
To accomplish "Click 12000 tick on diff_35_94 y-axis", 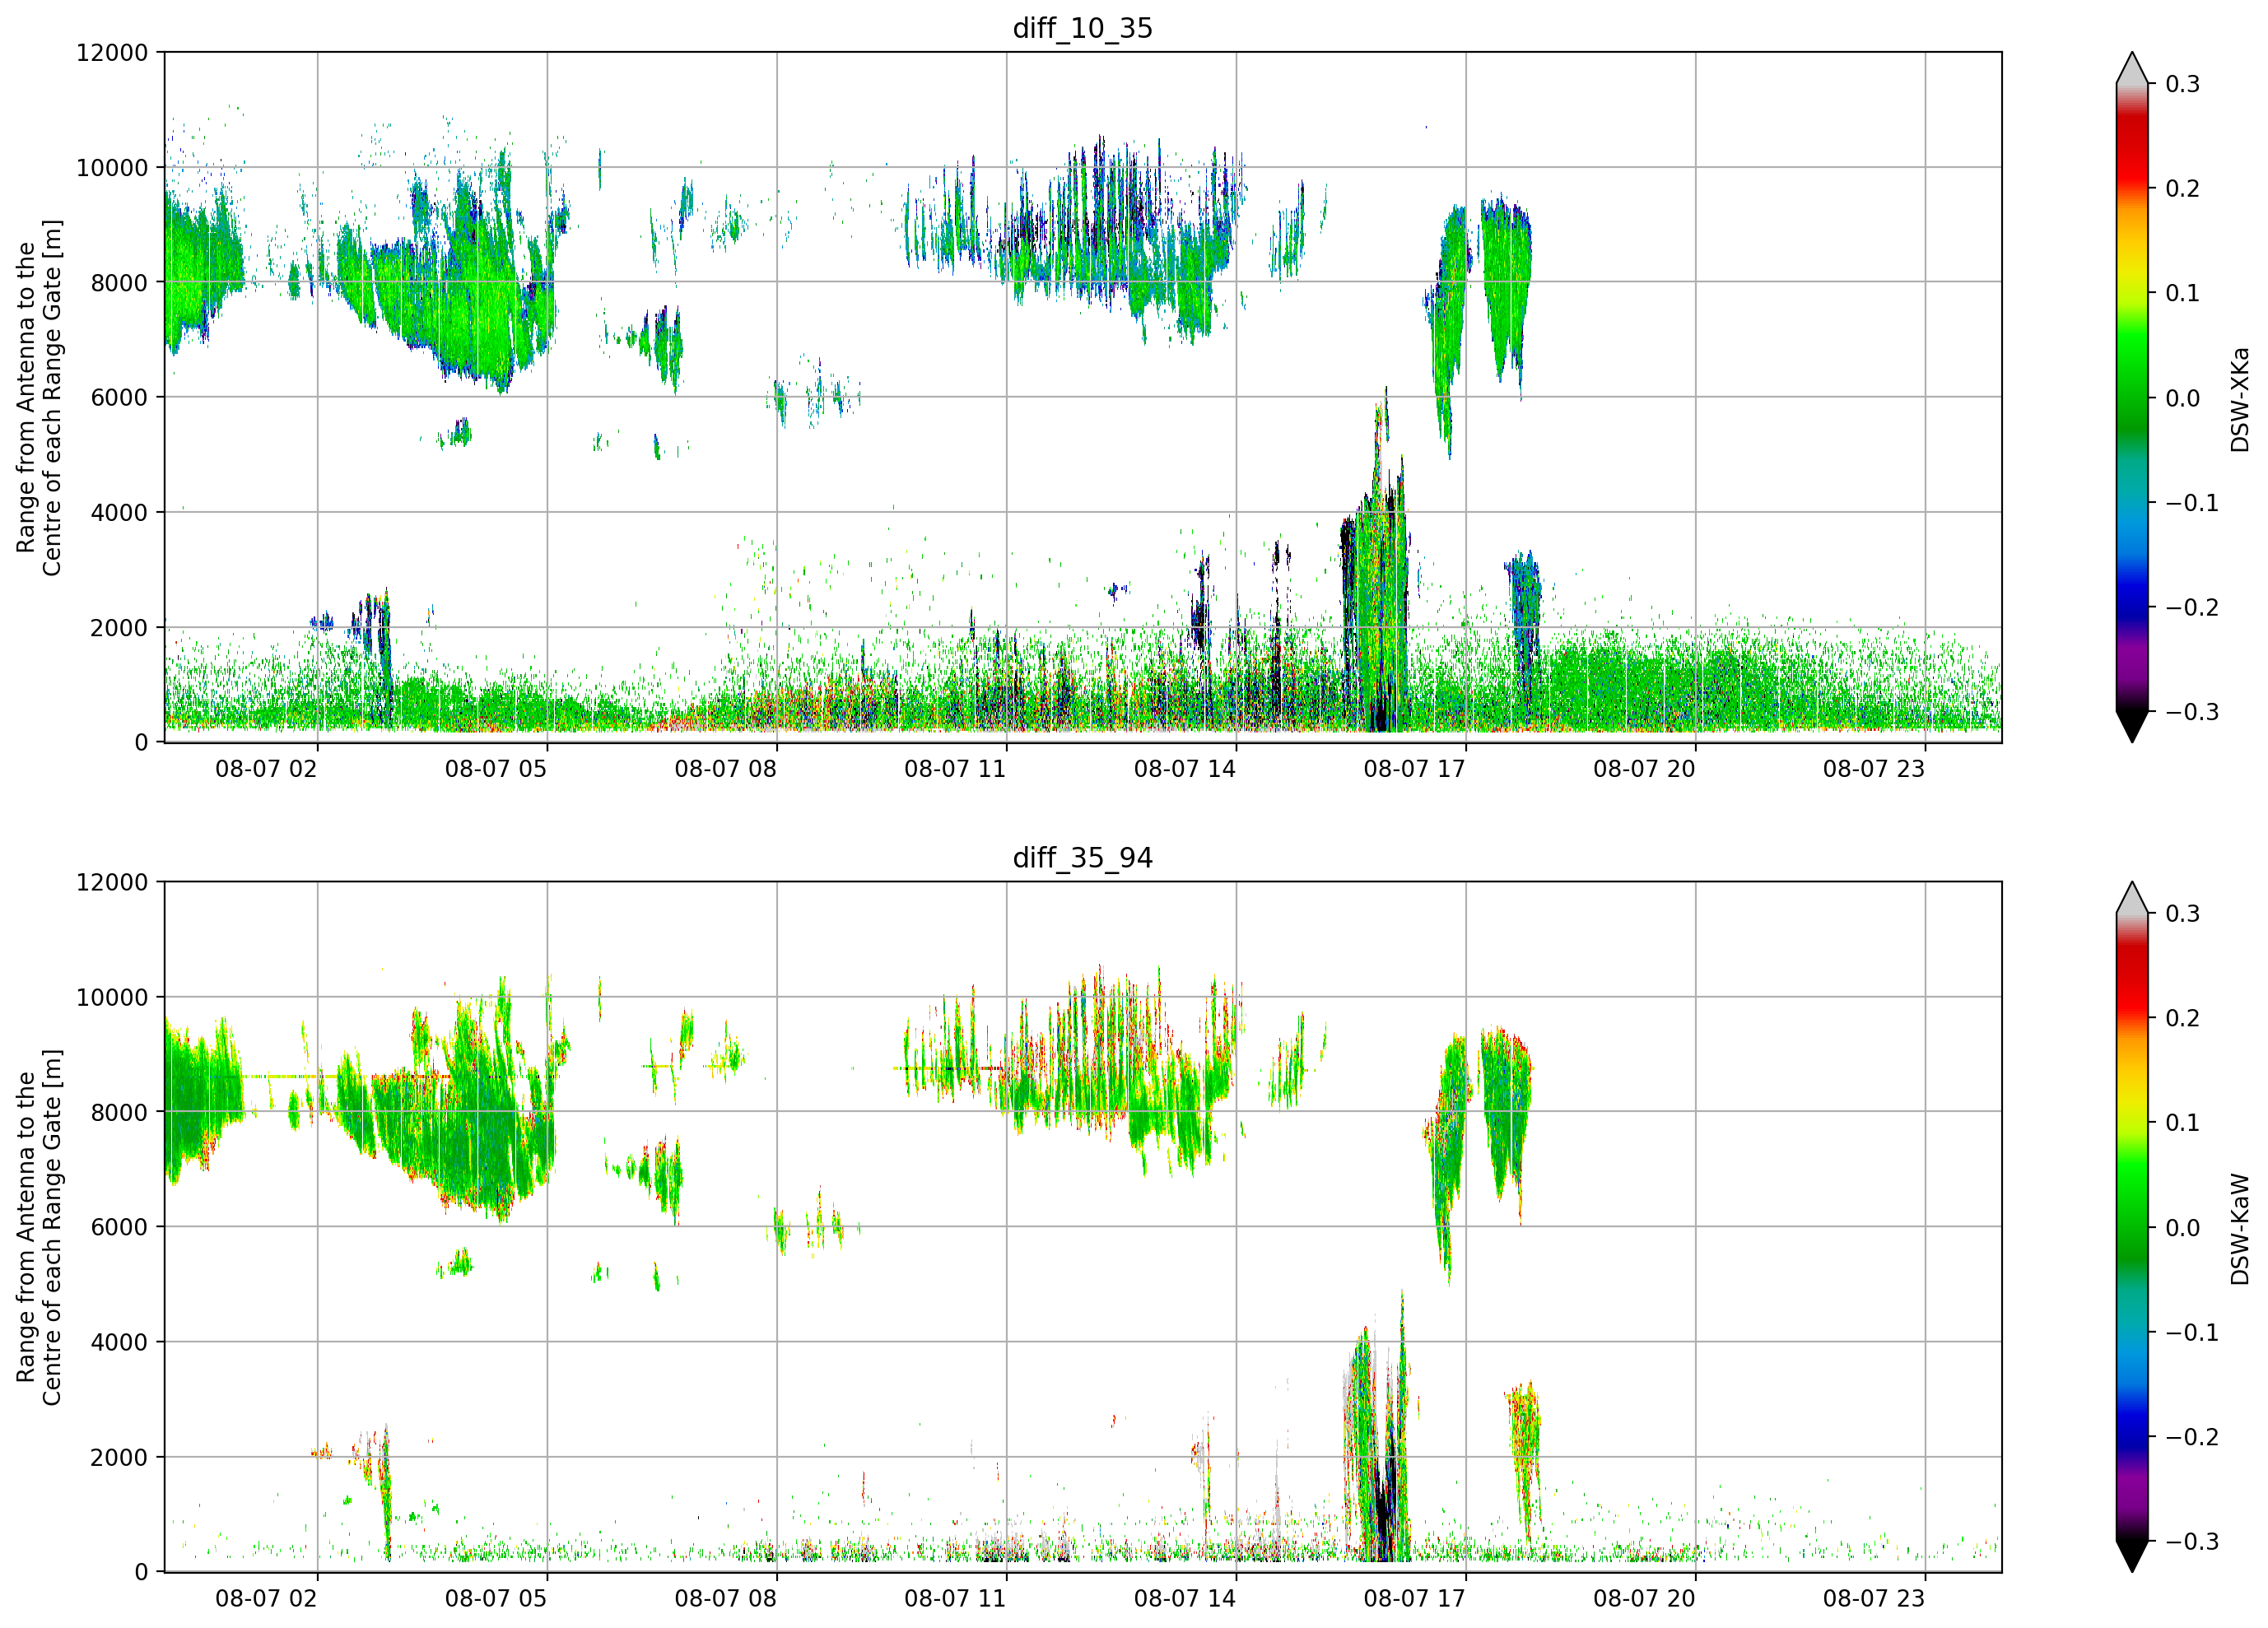I will 112,883.
